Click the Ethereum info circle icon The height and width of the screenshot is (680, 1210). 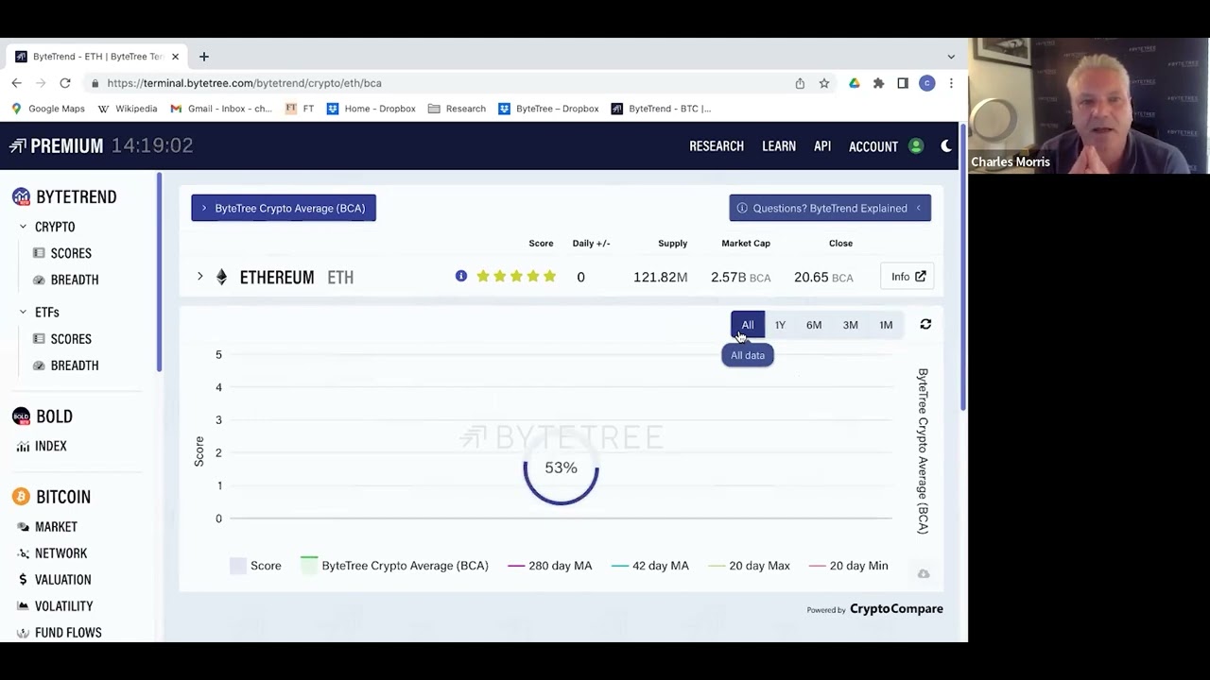(x=461, y=277)
